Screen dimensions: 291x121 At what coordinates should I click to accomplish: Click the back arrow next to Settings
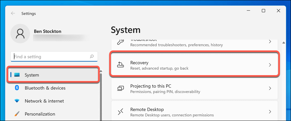(x=13, y=13)
